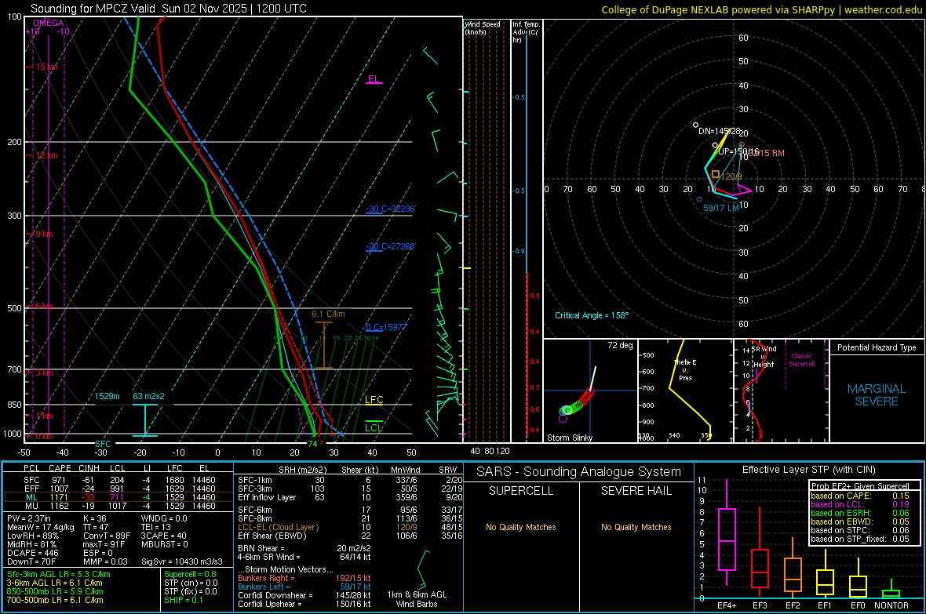This screenshot has width=926, height=614.
Task: Click the green 'Supercell = 0.8' value
Action: pyautogui.click(x=190, y=574)
